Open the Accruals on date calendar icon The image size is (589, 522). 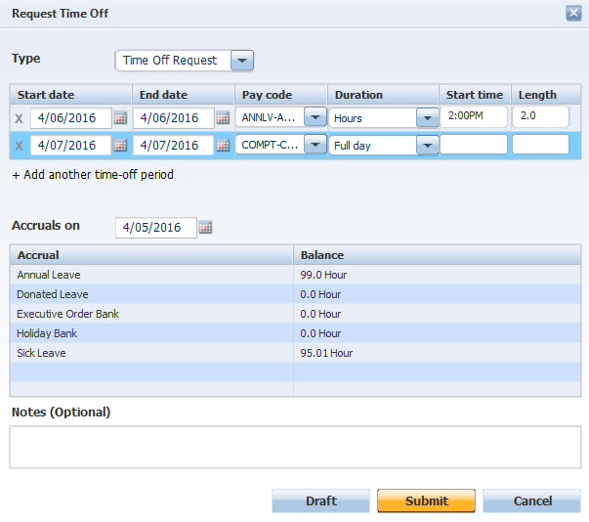tap(205, 228)
